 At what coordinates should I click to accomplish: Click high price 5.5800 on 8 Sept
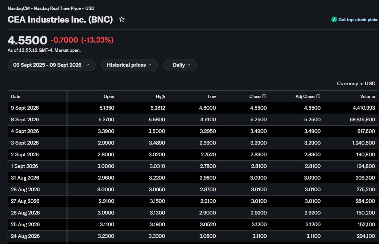point(157,119)
